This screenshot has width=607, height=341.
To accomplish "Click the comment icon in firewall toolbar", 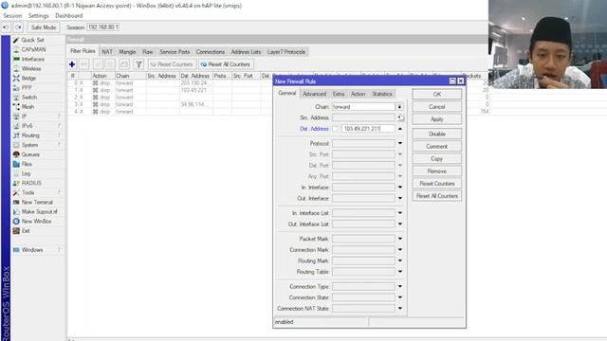I will [124, 64].
